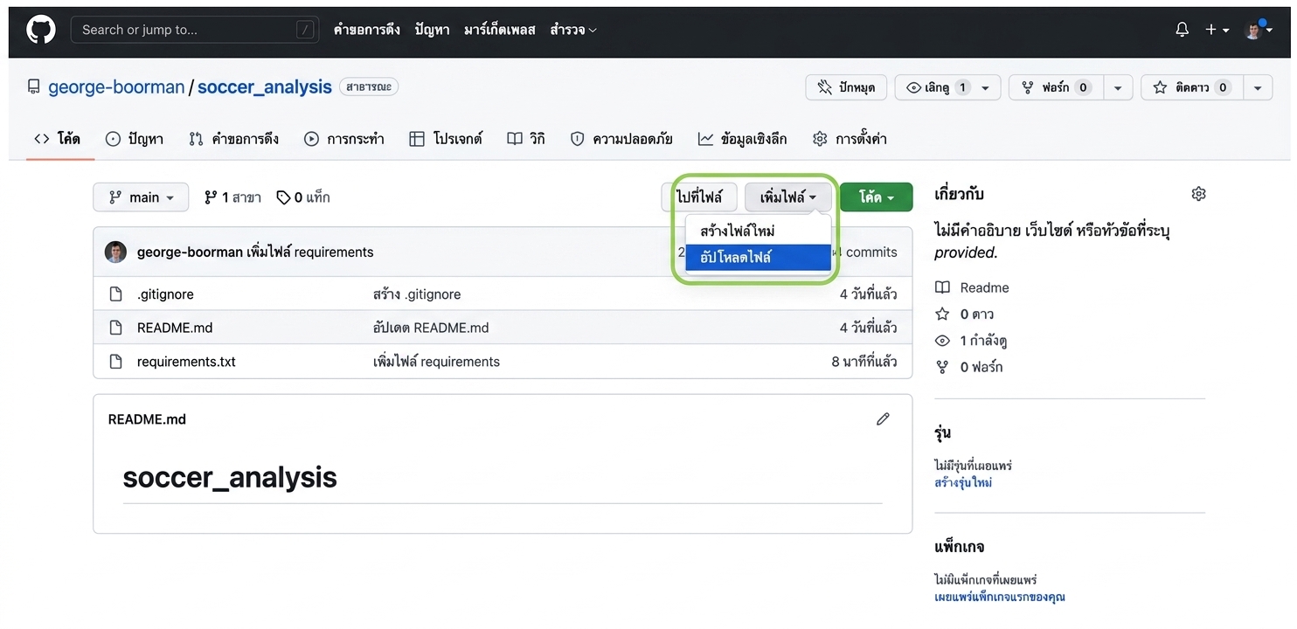Click the ฟอร์ก button at top
Screen dimensions: 1297x629
coord(1056,87)
